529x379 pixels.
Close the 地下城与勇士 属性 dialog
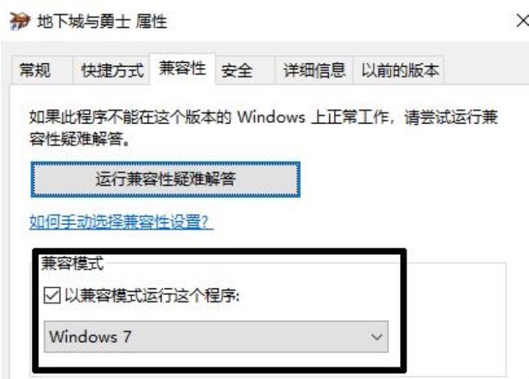522,21
